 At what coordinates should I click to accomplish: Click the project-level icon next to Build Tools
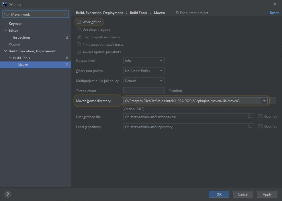(x=67, y=58)
